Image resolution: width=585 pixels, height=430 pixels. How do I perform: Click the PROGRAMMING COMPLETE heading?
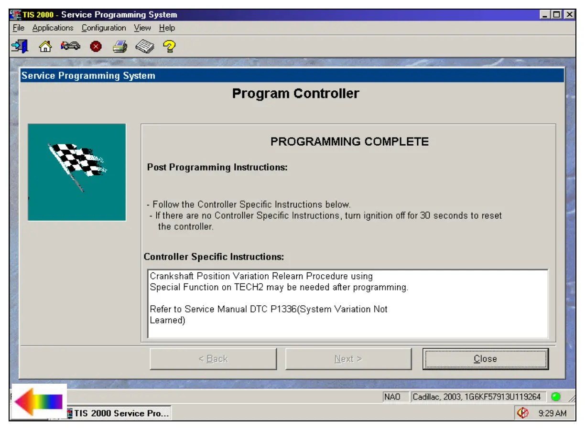(349, 142)
